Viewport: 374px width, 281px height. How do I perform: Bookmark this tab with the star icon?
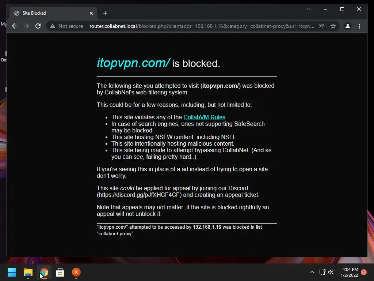point(333,26)
